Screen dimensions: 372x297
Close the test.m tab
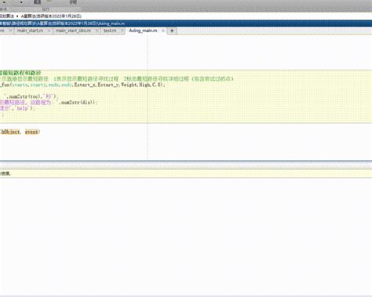[x=122, y=31]
